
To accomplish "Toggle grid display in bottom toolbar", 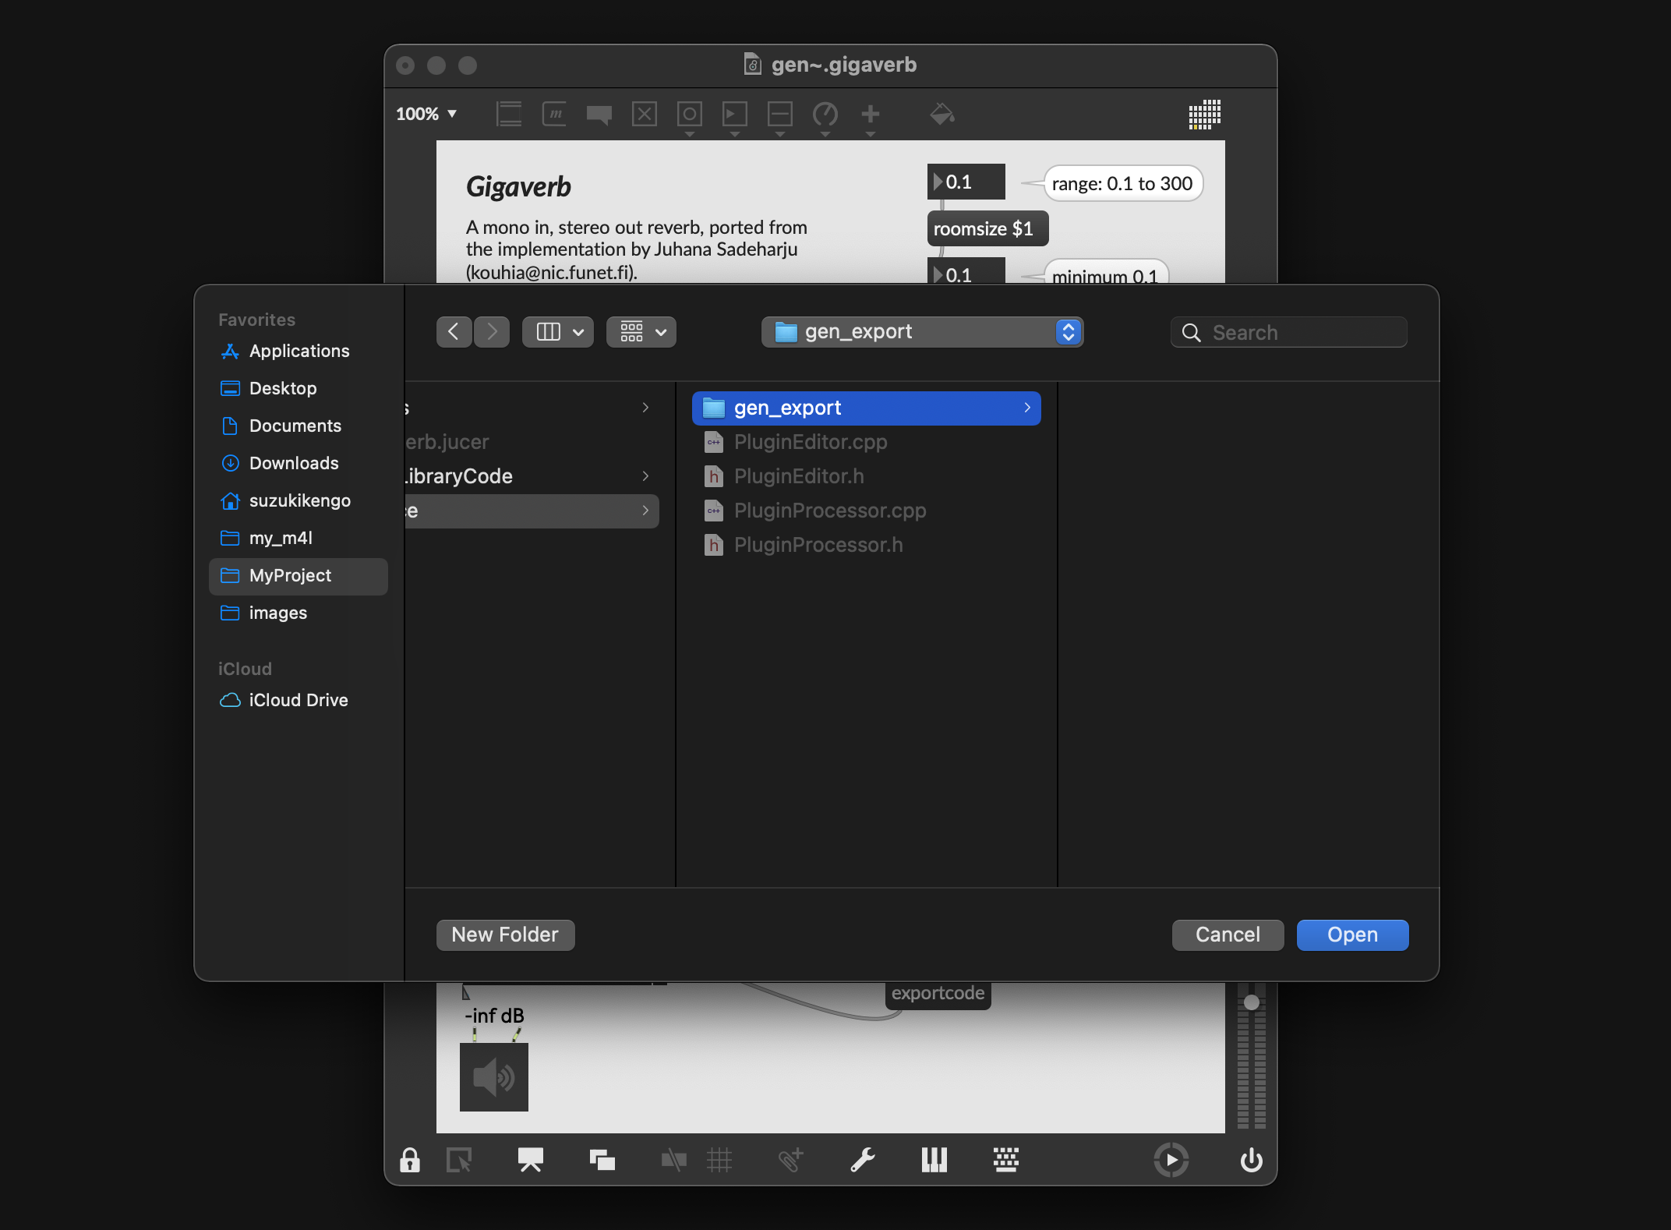I will [x=719, y=1160].
